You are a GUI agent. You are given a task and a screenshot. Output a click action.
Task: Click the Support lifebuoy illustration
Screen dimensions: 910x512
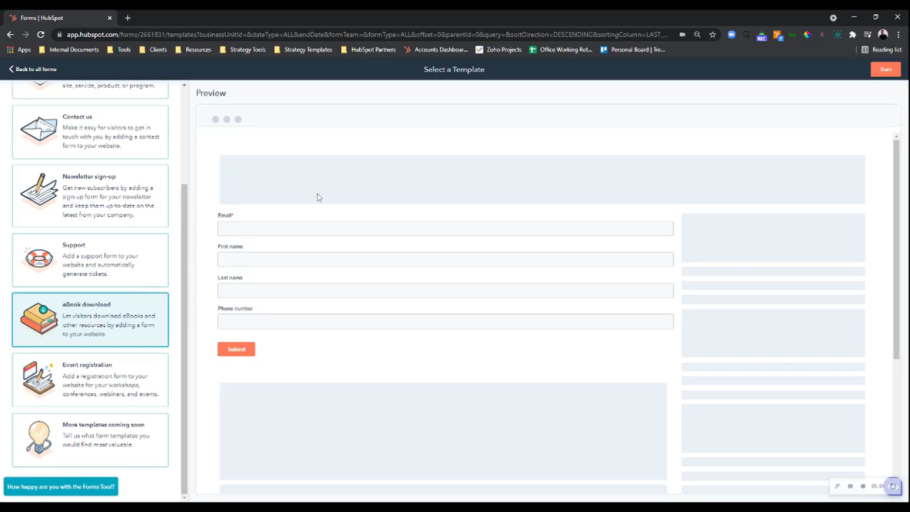point(39,258)
